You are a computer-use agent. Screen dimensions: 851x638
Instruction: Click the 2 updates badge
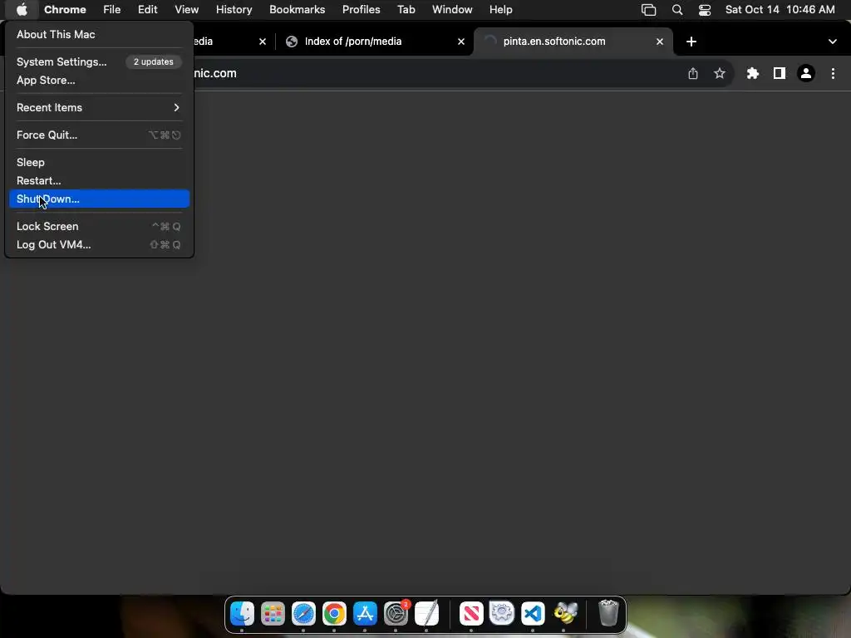[154, 61]
